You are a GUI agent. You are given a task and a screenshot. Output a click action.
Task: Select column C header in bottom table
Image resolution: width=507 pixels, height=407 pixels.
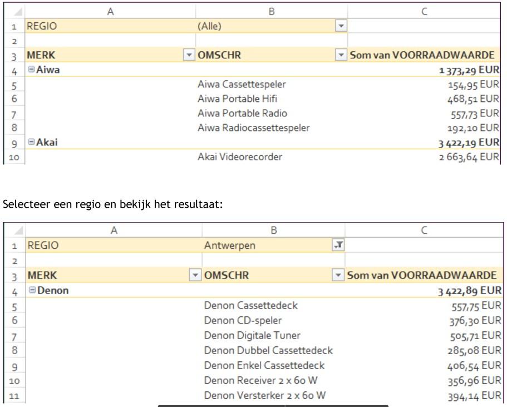click(424, 230)
